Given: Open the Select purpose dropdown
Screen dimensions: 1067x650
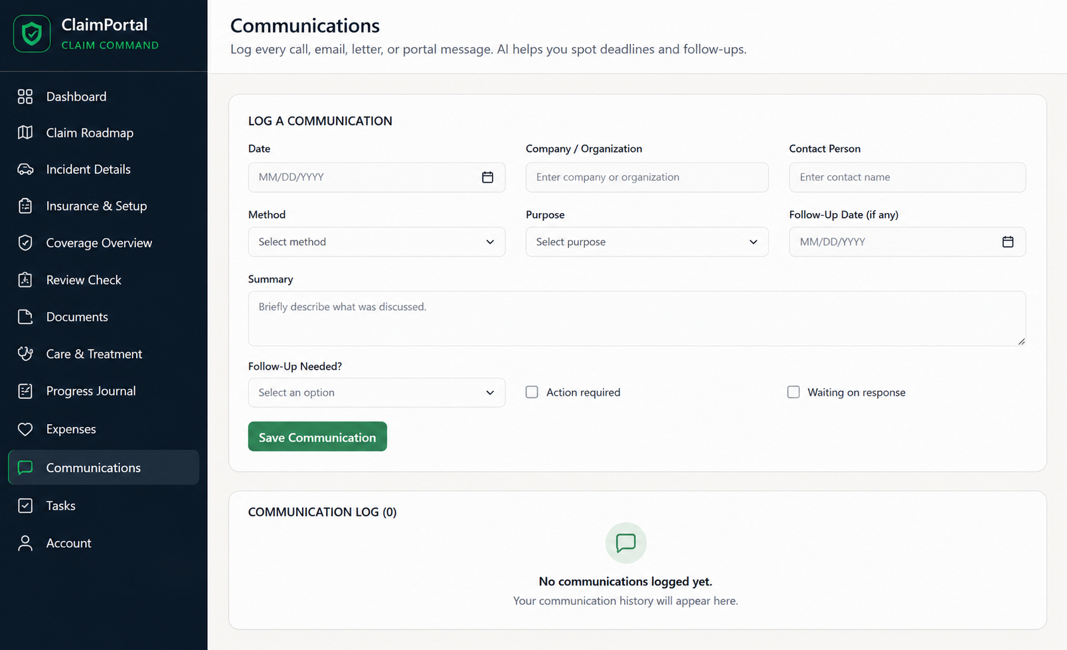Looking at the screenshot, I should (647, 242).
